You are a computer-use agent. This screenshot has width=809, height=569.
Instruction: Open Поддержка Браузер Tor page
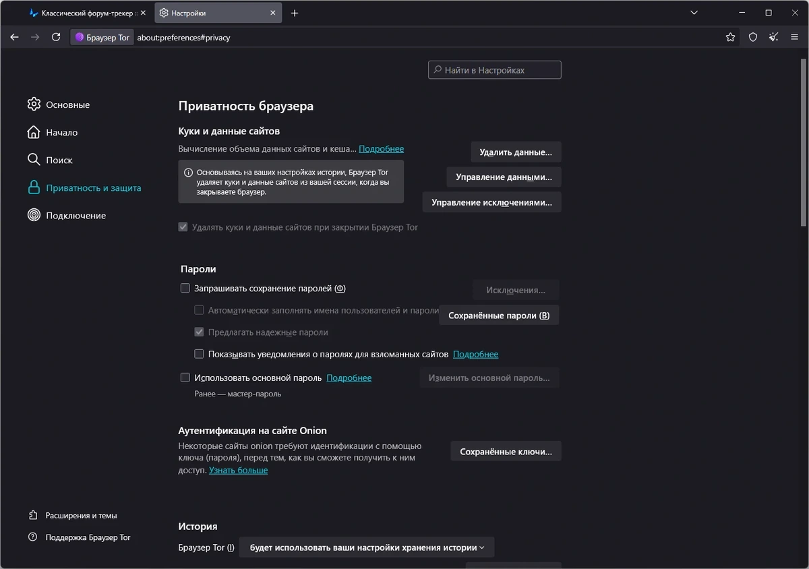click(88, 537)
